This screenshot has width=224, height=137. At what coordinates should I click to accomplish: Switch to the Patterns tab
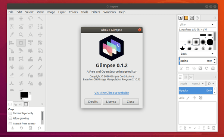point(186,18)
